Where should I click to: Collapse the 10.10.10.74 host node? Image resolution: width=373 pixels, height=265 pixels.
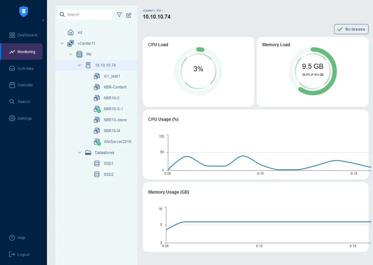click(79, 65)
